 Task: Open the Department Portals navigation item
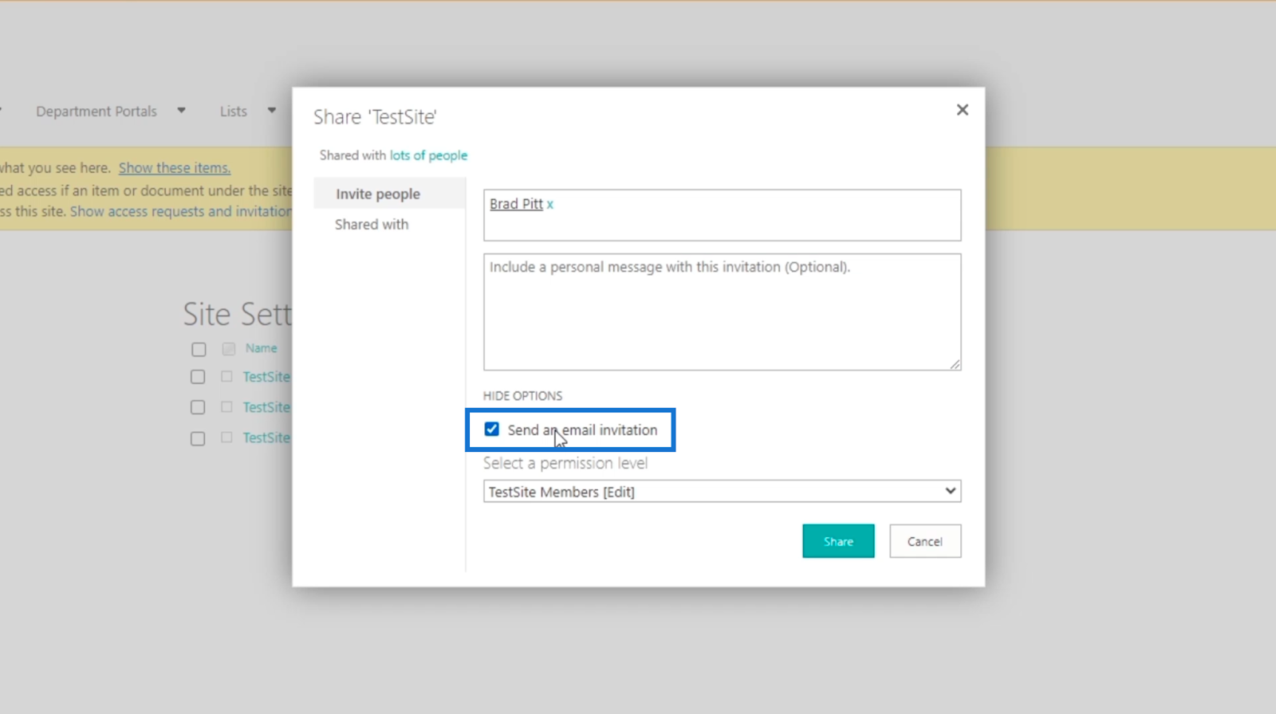coord(96,112)
